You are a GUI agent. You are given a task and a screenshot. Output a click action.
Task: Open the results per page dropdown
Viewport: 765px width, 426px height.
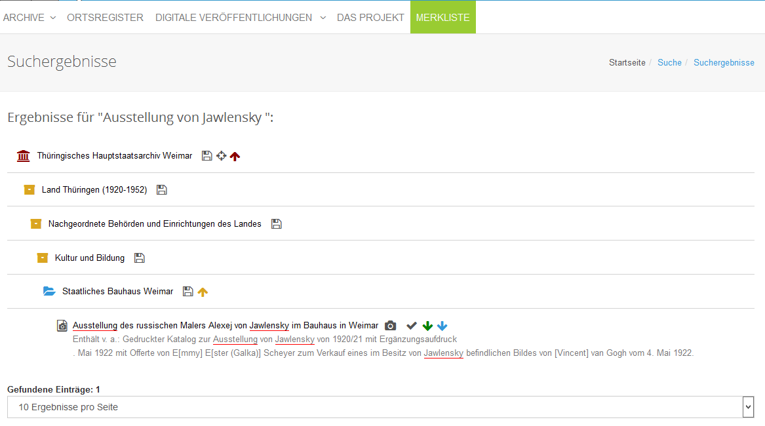380,407
